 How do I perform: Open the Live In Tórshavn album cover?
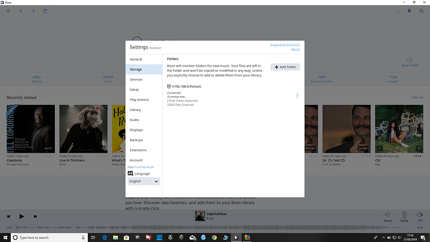[x=84, y=129]
